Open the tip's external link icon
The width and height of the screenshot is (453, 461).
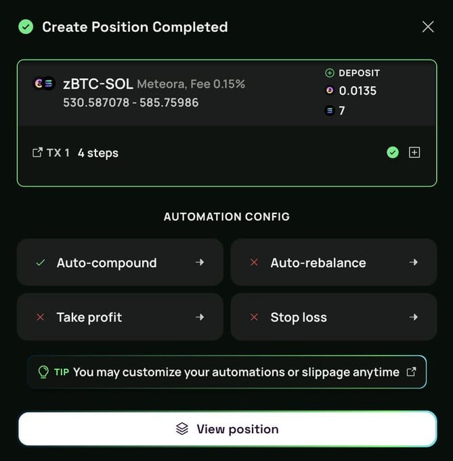pos(411,372)
